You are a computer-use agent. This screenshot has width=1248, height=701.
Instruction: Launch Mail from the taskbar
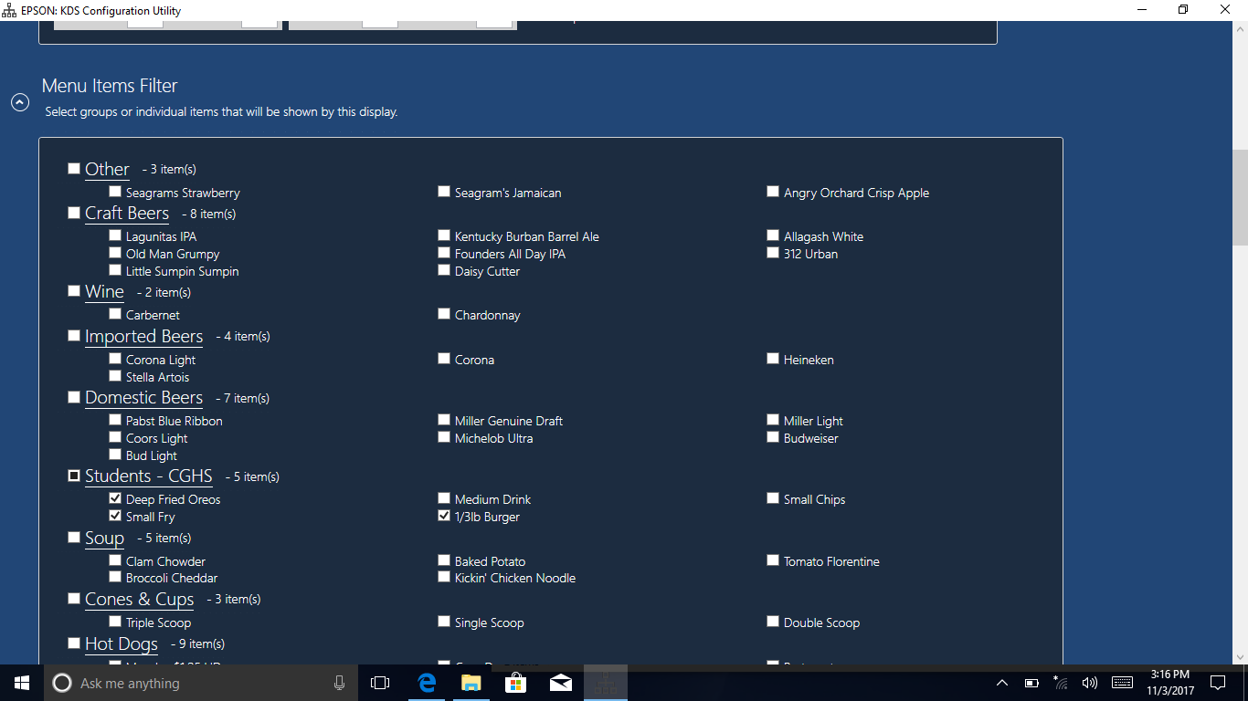click(x=560, y=683)
